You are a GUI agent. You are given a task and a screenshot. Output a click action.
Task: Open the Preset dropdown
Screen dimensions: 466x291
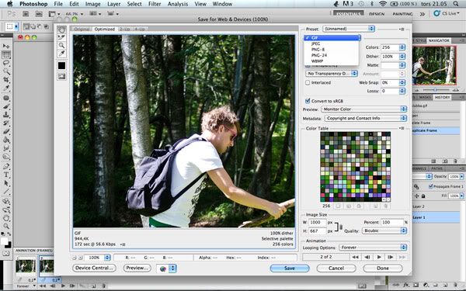(348, 29)
